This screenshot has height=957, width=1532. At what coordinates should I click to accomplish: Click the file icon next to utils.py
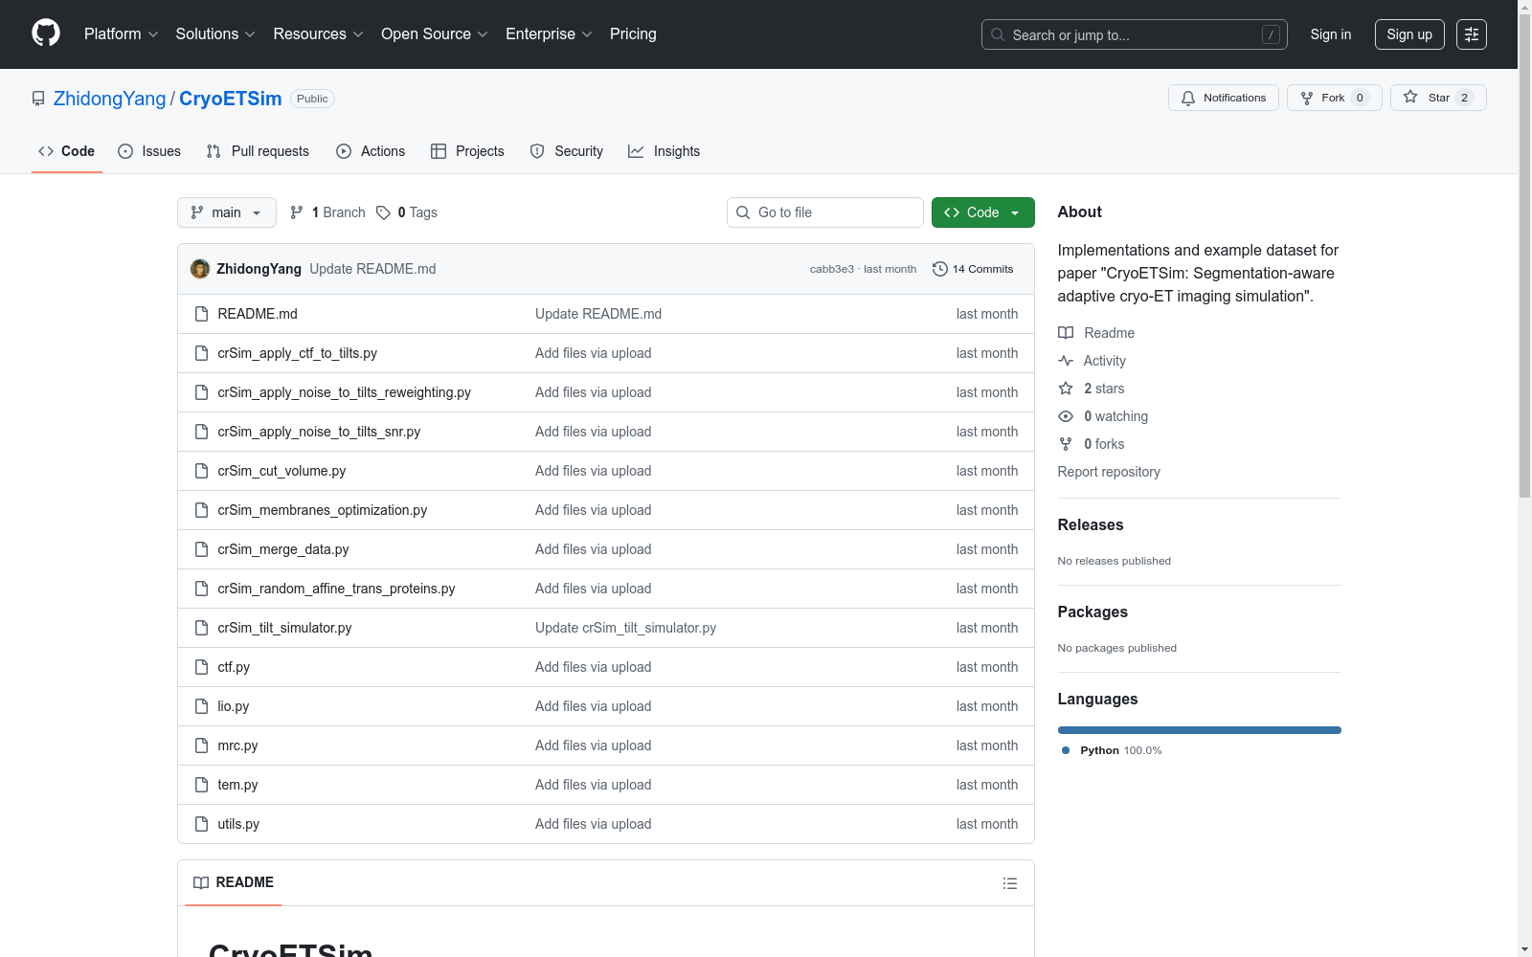[x=201, y=824]
